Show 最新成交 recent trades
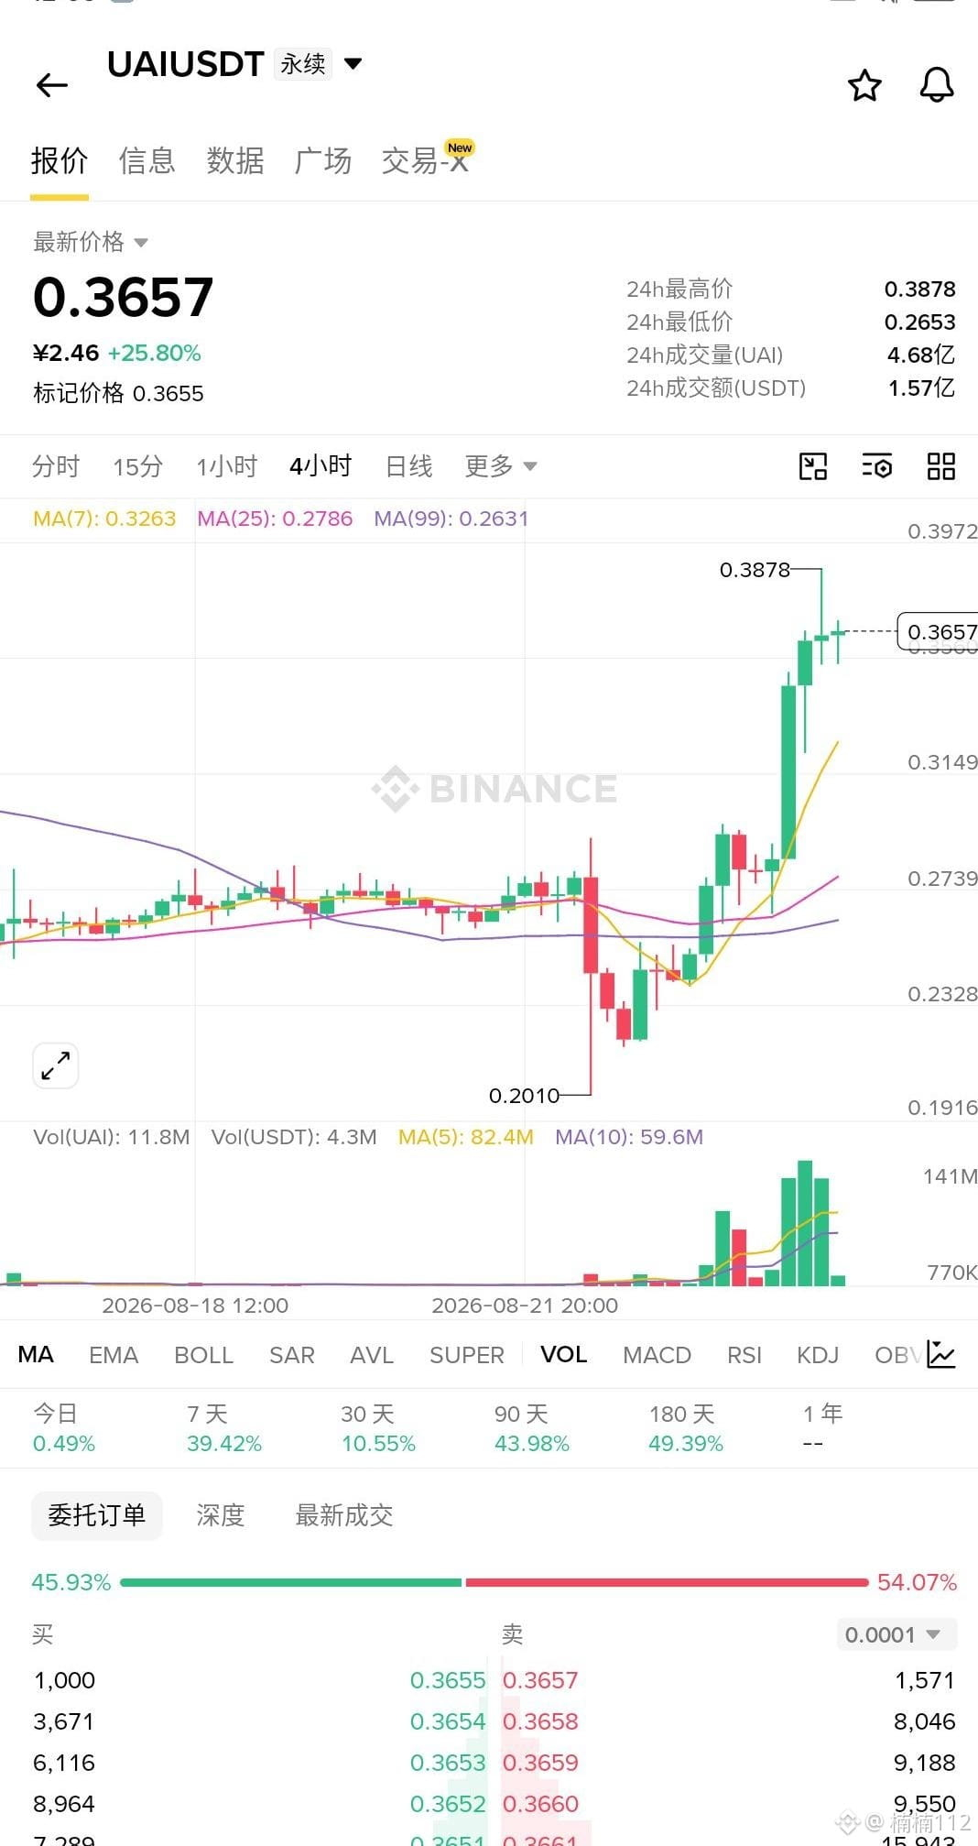The image size is (978, 1846). coord(344,1515)
